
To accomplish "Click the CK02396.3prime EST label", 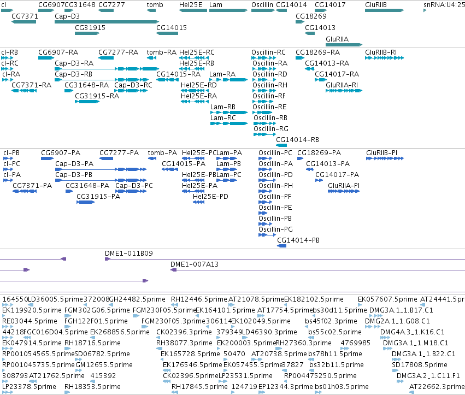I will click(184, 332).
